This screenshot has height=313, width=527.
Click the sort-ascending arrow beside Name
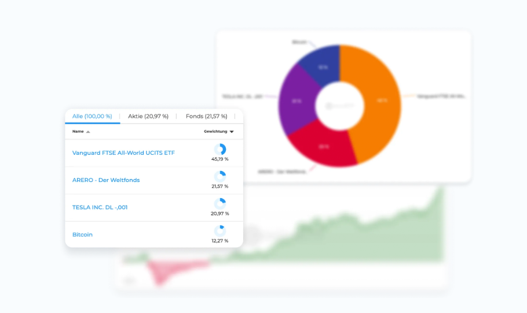pos(88,132)
